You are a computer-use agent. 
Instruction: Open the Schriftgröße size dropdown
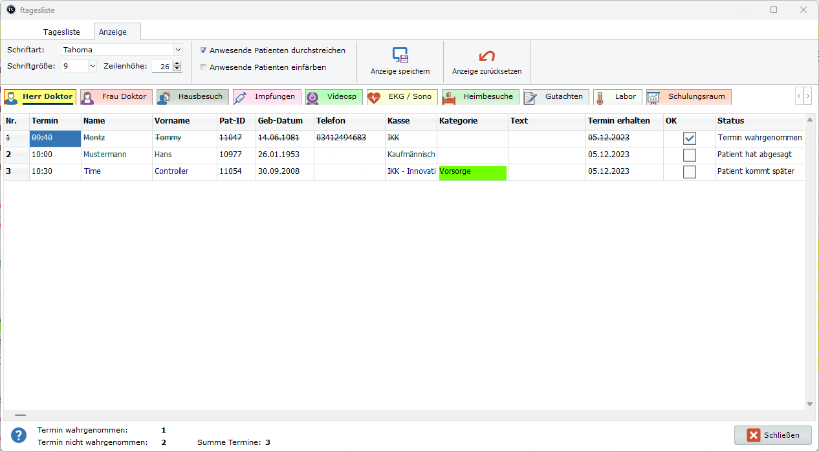(x=92, y=66)
